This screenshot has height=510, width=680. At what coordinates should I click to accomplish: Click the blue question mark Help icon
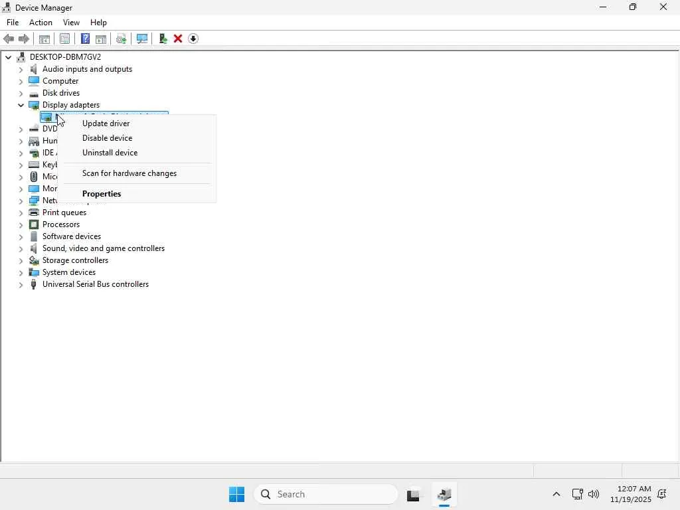(x=86, y=39)
